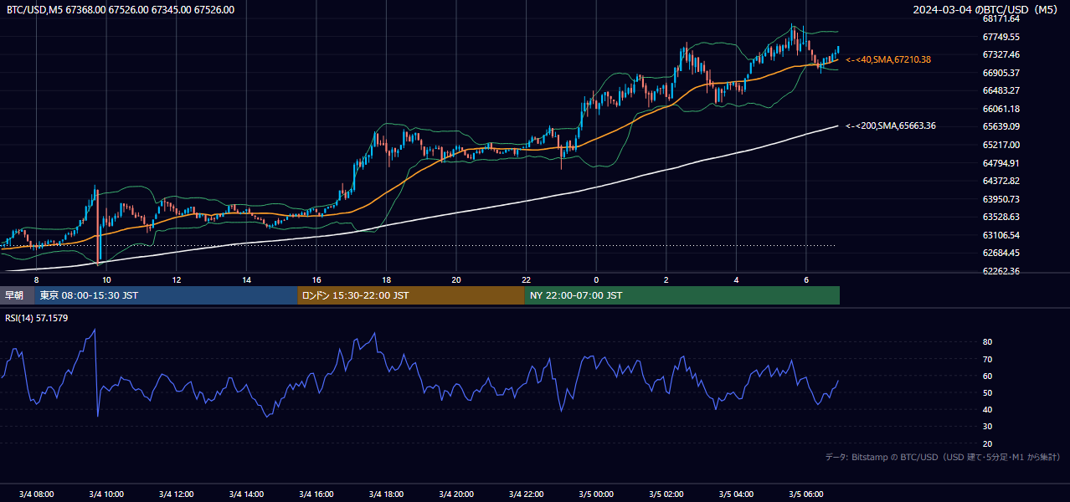This screenshot has height=502, width=1070.
Task: Click price axis label 64794.91
Action: pyautogui.click(x=1001, y=163)
